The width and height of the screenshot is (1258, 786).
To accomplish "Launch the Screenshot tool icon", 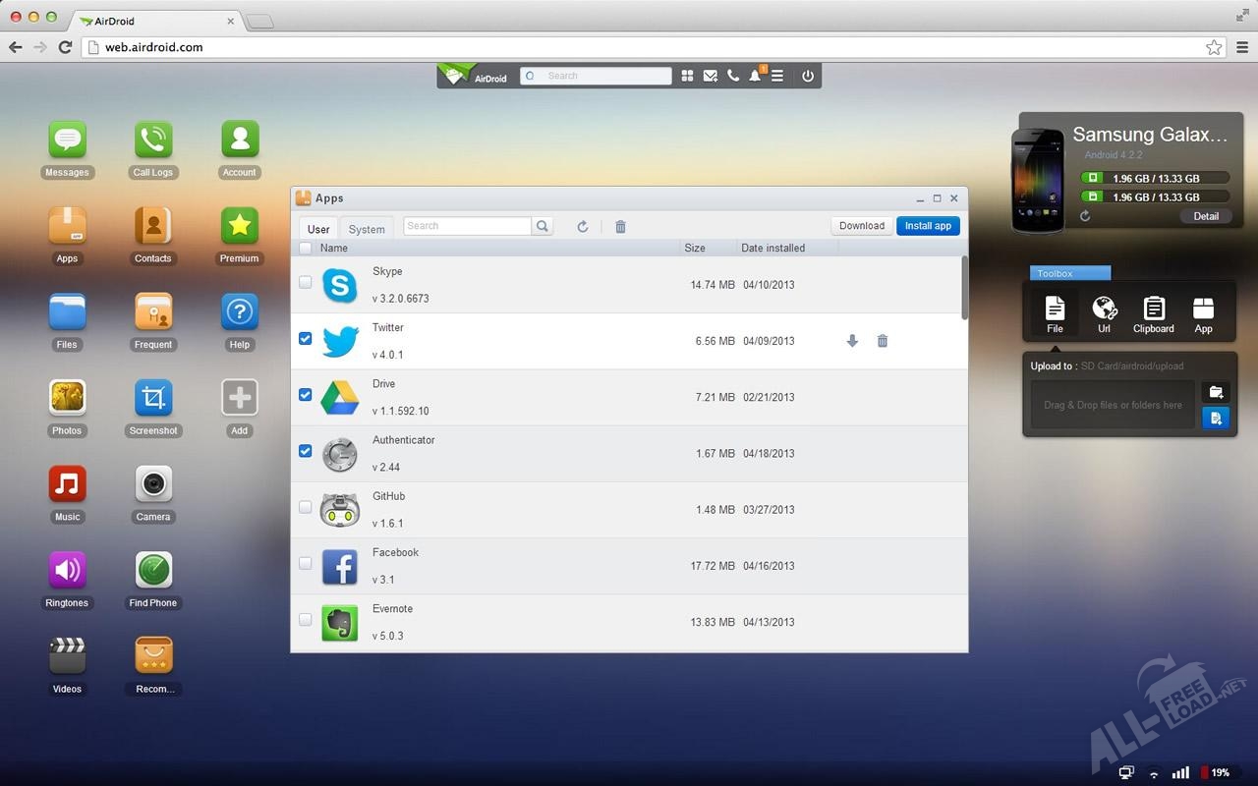I will coord(153,399).
